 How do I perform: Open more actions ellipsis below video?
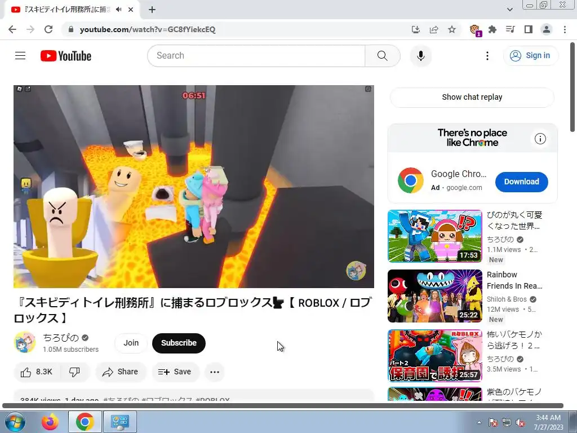pos(215,372)
